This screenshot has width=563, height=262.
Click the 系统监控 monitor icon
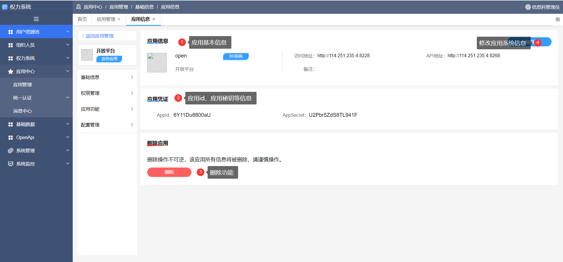(x=11, y=164)
